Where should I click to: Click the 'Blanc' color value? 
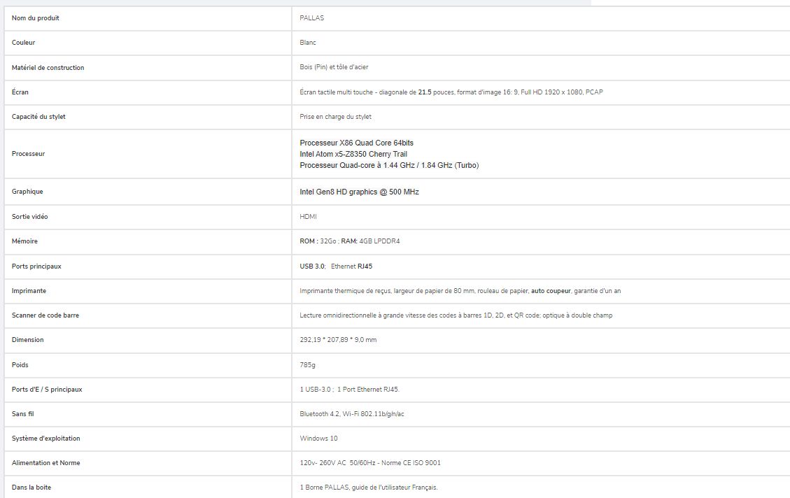point(308,43)
